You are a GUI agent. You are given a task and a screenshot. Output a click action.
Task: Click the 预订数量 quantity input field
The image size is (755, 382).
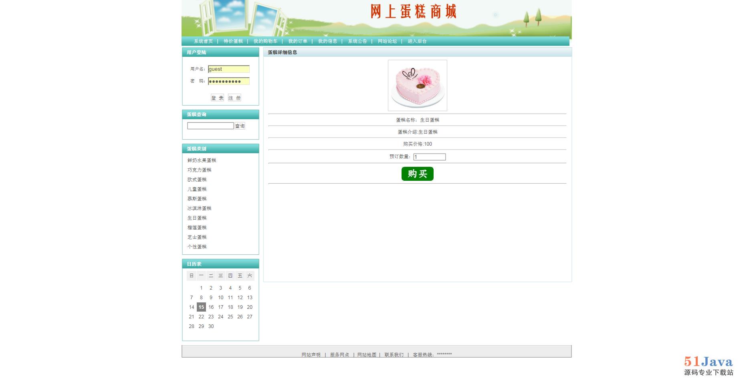pyautogui.click(x=429, y=157)
